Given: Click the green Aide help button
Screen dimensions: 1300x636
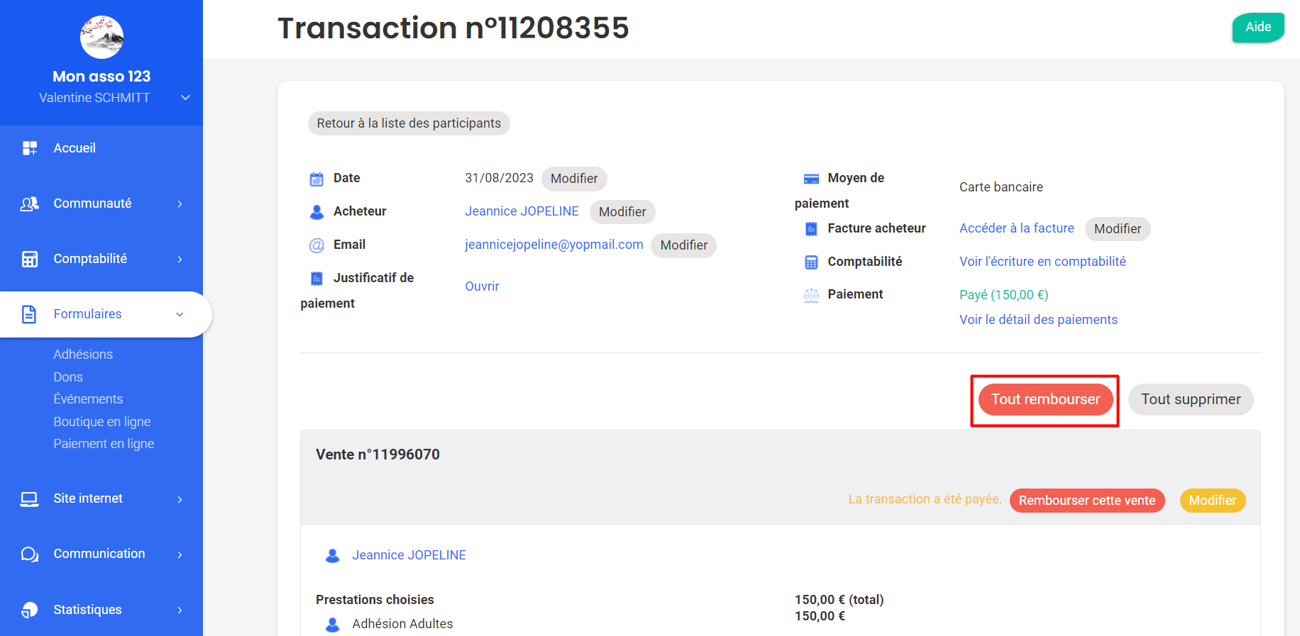Looking at the screenshot, I should [x=1257, y=27].
